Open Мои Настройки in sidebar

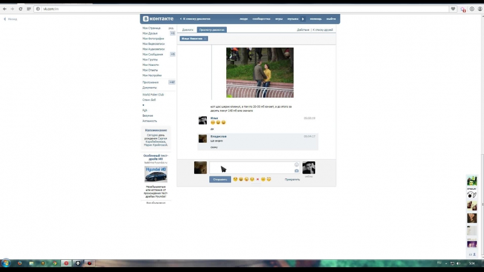click(x=152, y=75)
